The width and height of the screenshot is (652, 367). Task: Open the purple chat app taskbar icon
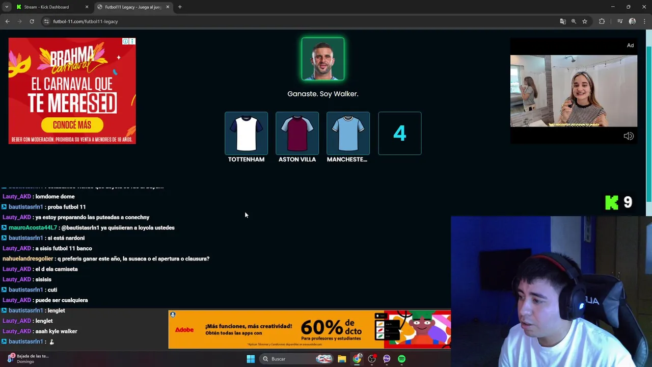click(x=387, y=359)
